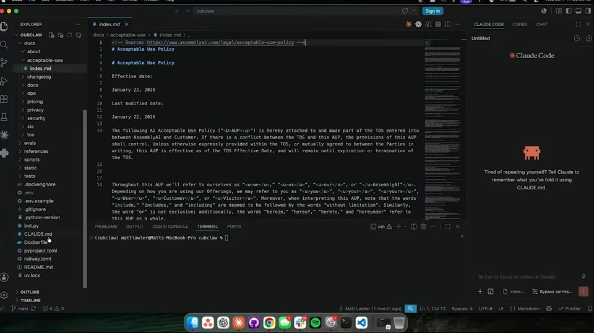This screenshot has width=594, height=333.
Task: Click the Sign In button
Action: [433, 11]
